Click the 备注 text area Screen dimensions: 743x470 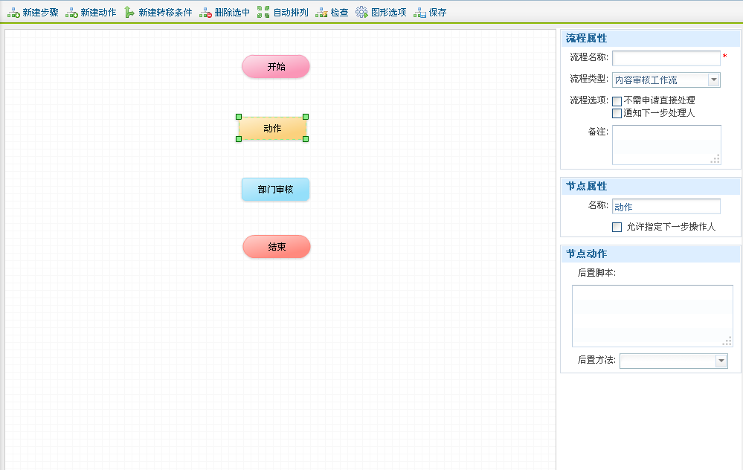(666, 144)
